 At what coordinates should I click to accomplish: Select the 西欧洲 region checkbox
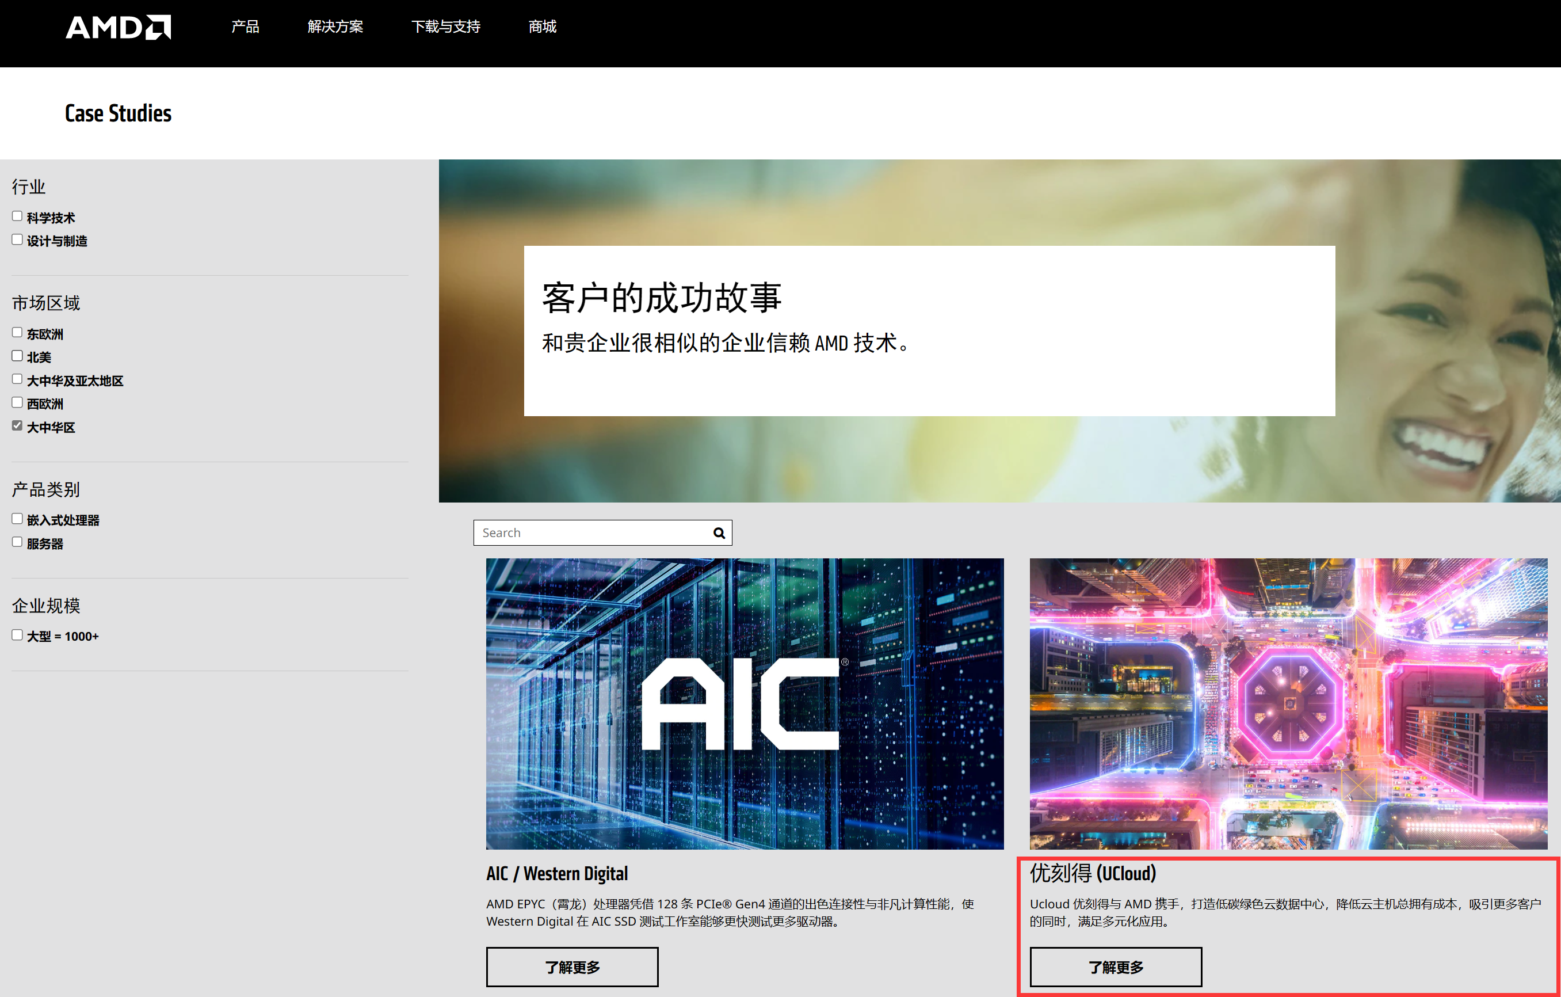click(x=17, y=402)
